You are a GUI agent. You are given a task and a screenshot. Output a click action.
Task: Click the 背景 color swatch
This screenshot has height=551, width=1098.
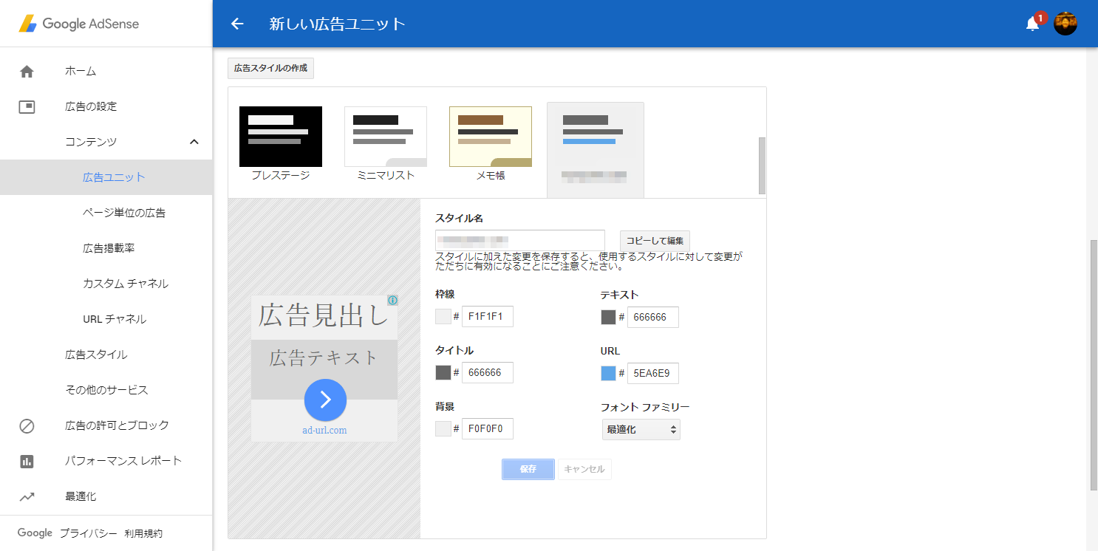coord(443,429)
